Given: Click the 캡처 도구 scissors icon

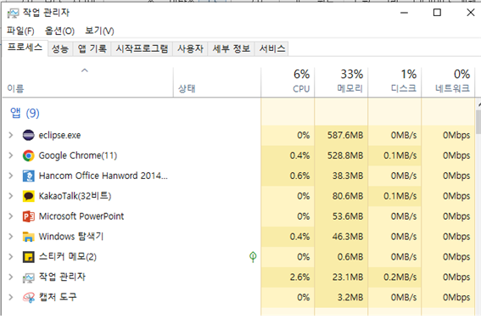Looking at the screenshot, I should pos(29,297).
